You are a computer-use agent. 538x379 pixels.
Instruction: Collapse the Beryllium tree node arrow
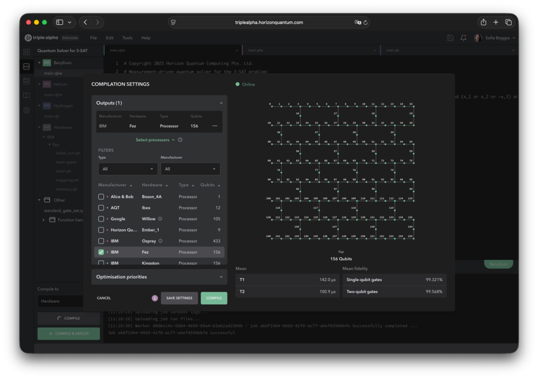(x=39, y=62)
